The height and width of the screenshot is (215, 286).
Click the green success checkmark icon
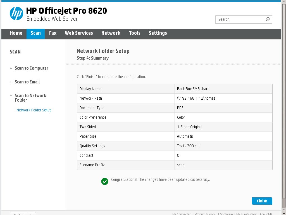(105, 181)
